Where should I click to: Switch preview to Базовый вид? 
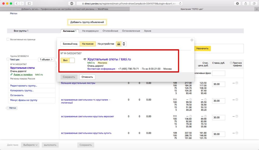[70, 44]
